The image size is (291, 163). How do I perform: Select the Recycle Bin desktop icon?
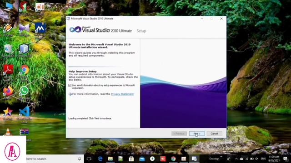8,51
